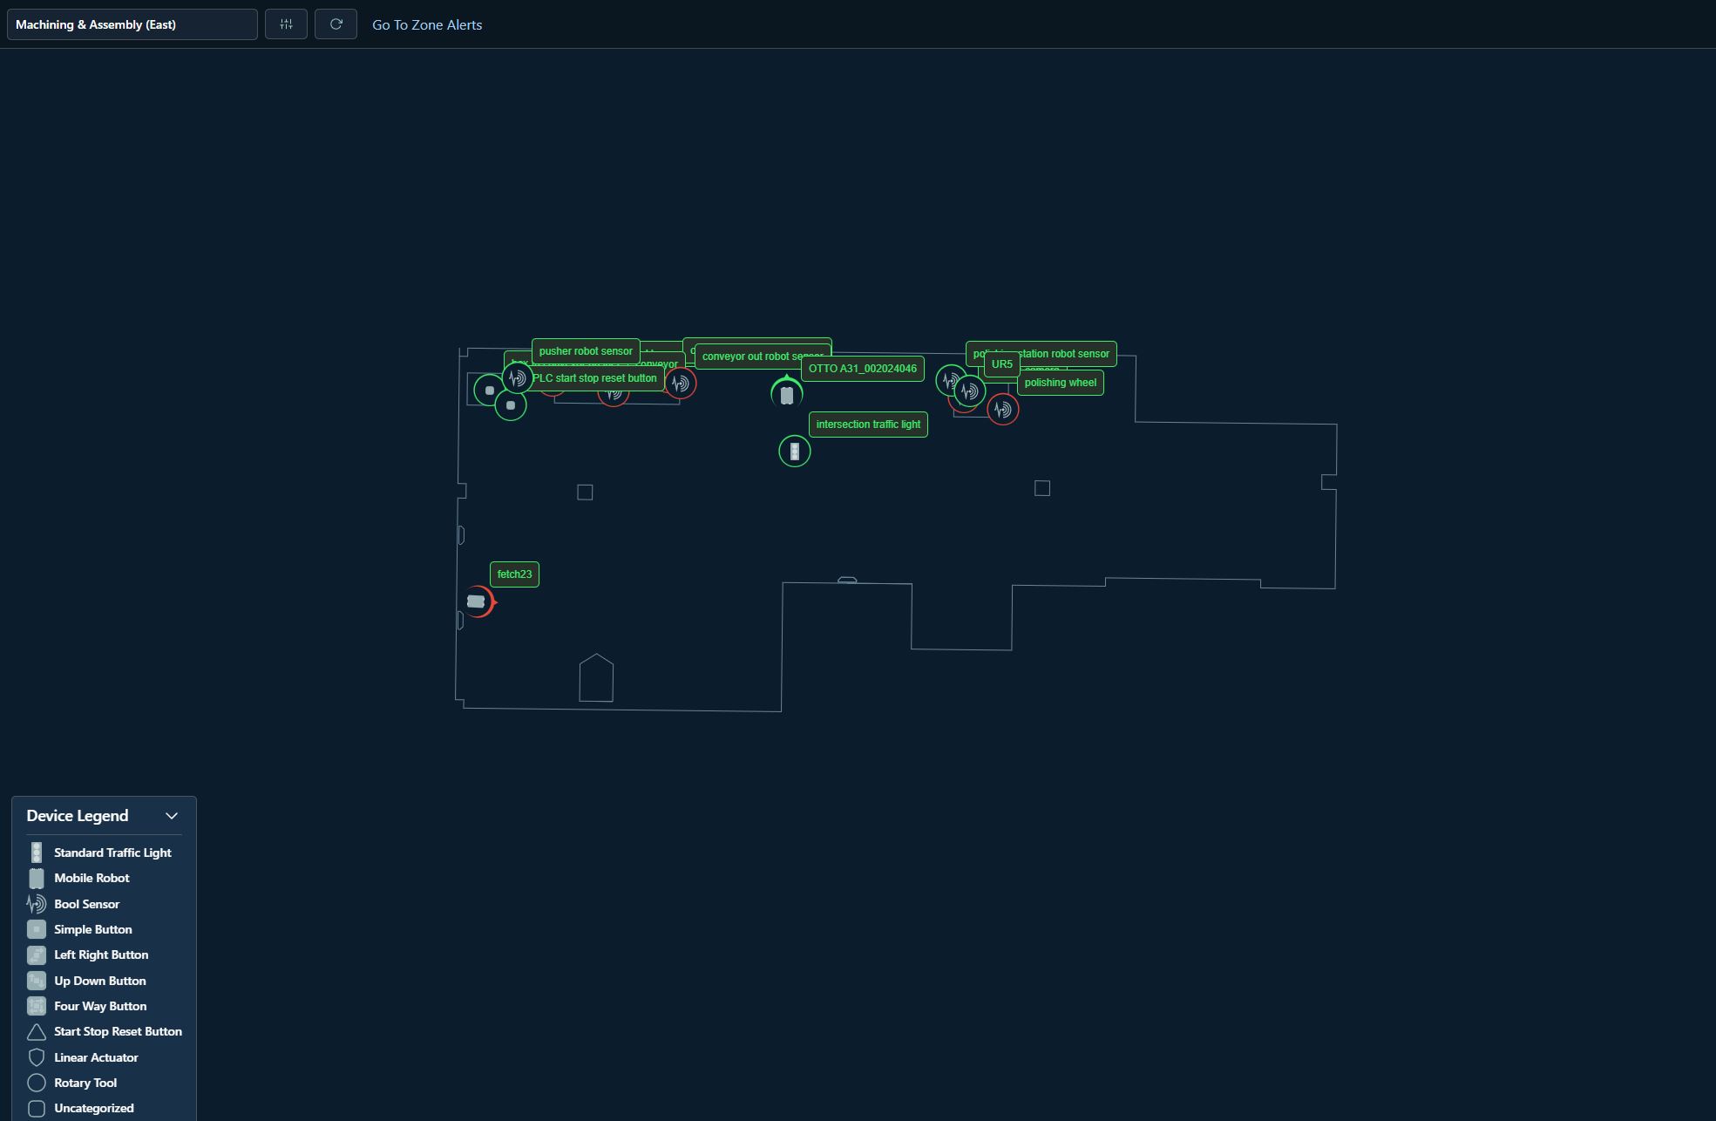Select Bool Sensor in the legend
This screenshot has height=1121, width=1716.
click(86, 904)
